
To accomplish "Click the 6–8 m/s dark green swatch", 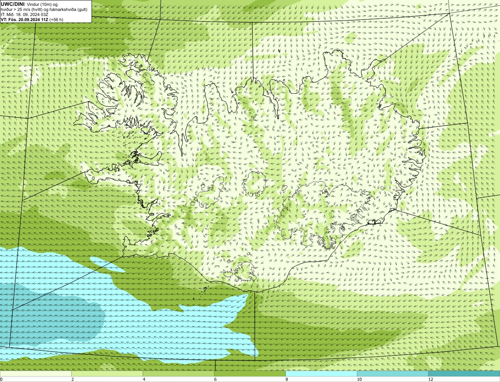I will (x=250, y=373).
